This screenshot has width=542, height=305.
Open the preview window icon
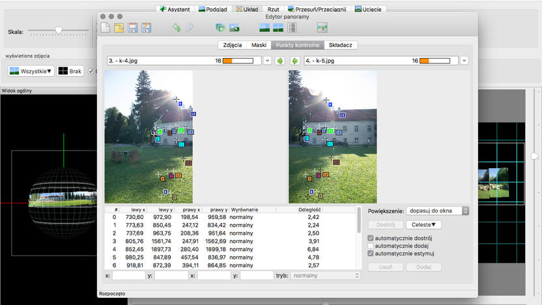pos(278,27)
